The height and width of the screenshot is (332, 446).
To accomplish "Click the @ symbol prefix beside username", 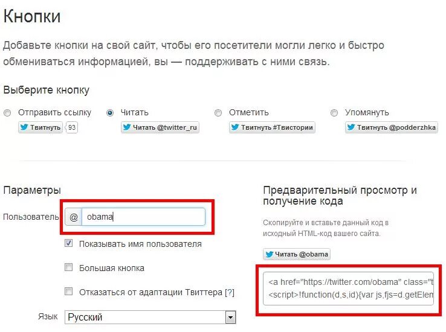I will click(73, 217).
